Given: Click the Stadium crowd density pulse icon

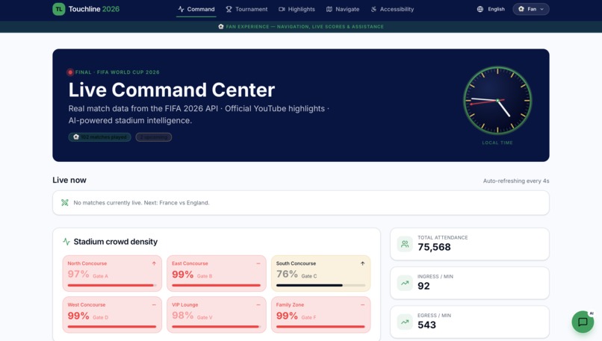Looking at the screenshot, I should click(x=66, y=242).
